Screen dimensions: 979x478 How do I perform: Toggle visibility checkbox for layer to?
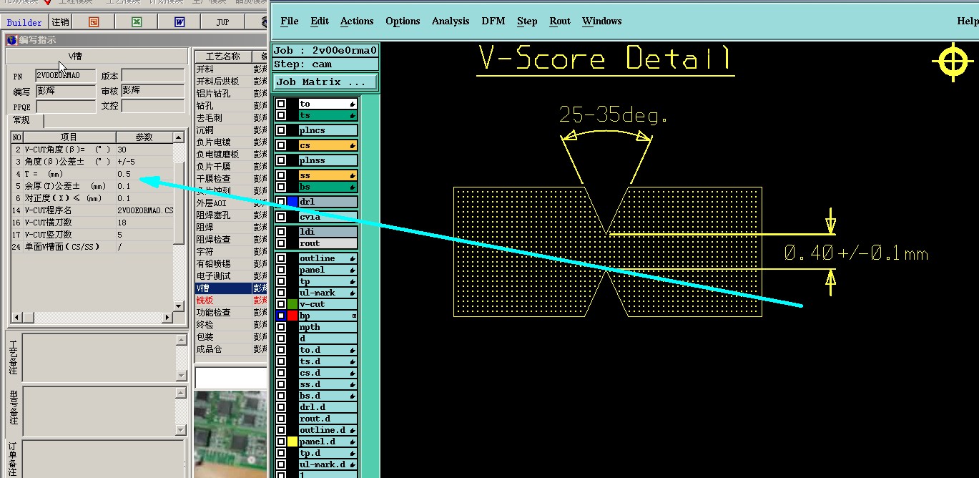pyautogui.click(x=281, y=104)
